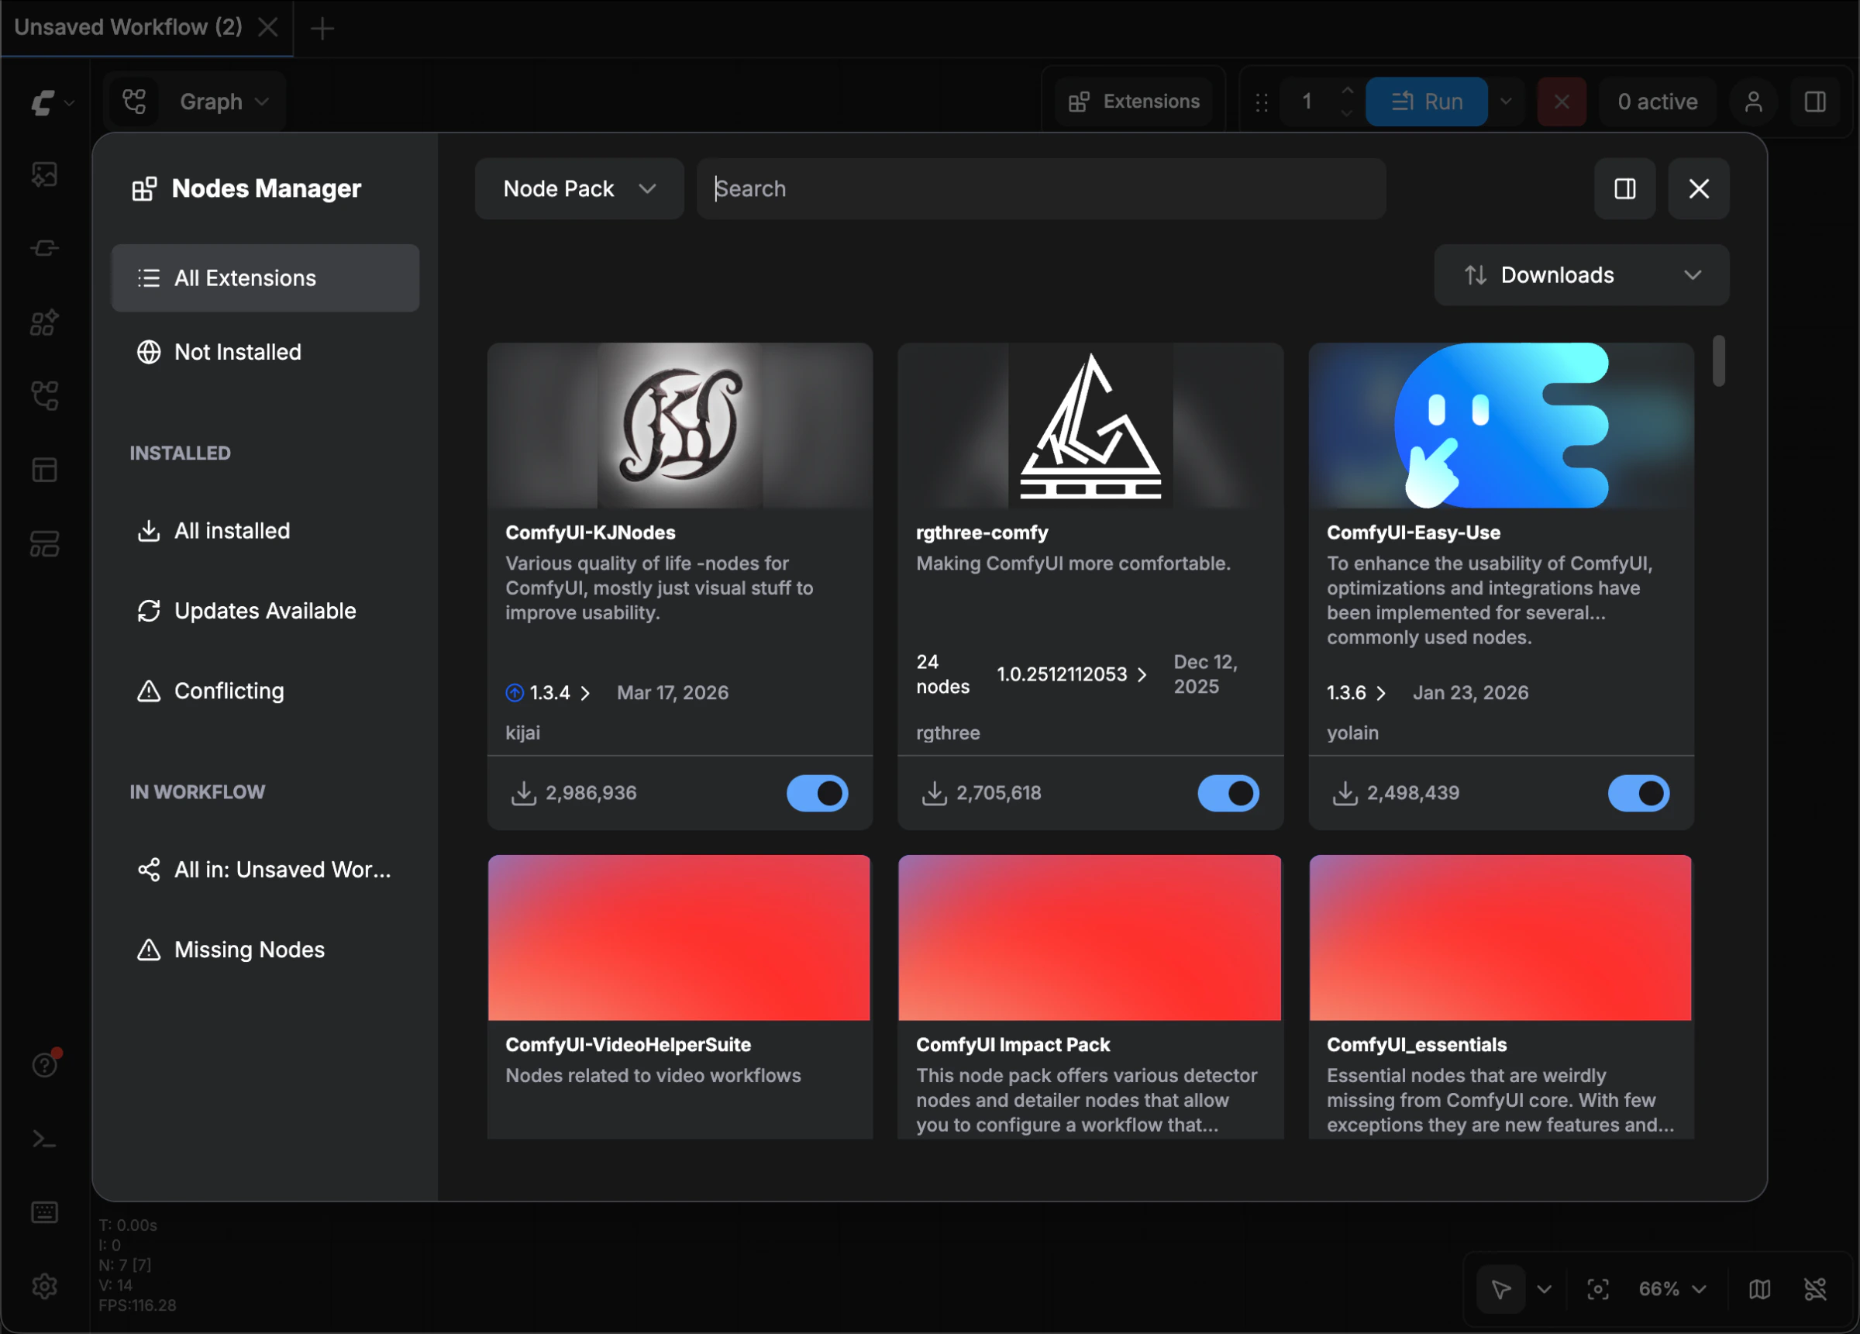This screenshot has width=1860, height=1334.
Task: Click the hide links visibility icon
Action: [x=1815, y=1289]
